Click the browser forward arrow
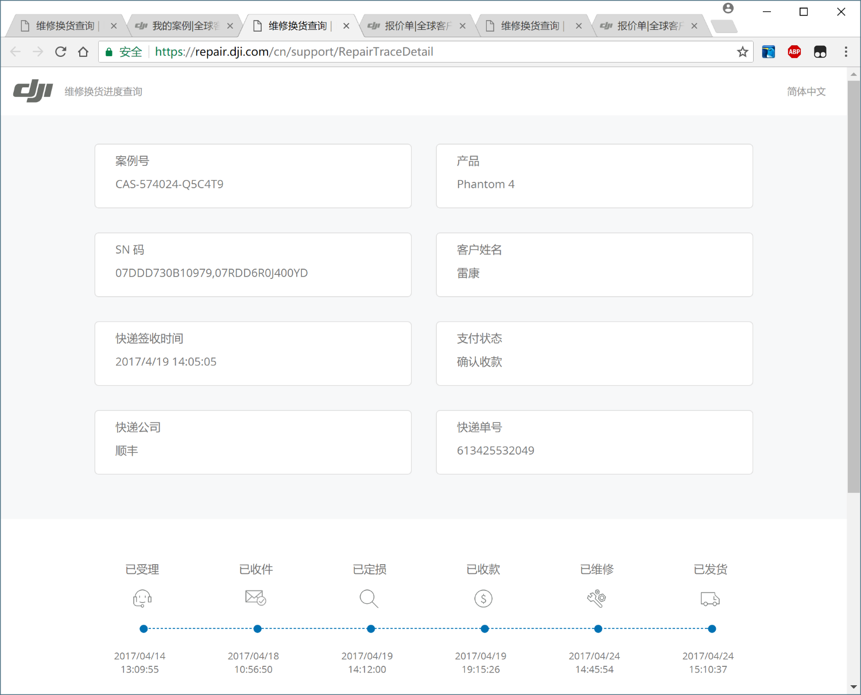 38,52
